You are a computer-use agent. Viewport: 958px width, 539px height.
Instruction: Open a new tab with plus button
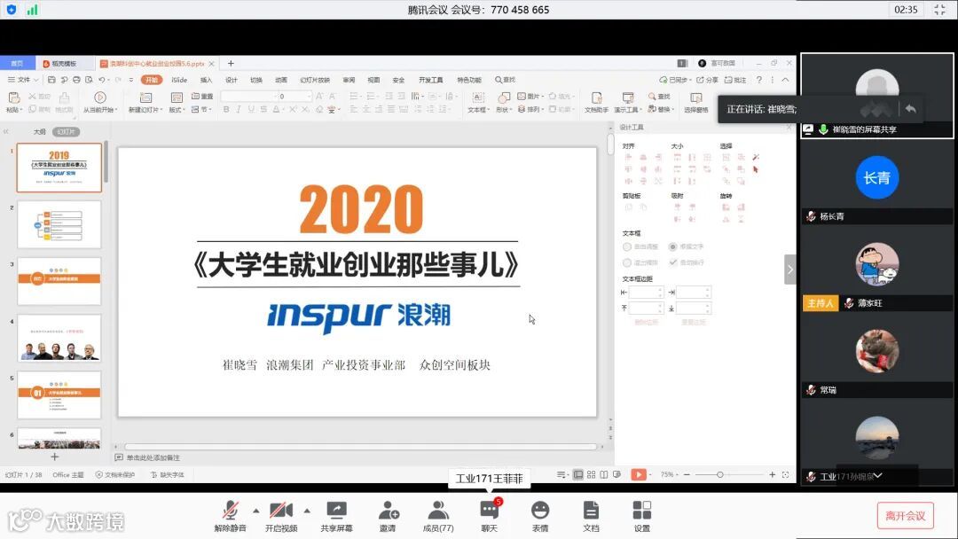[231, 64]
